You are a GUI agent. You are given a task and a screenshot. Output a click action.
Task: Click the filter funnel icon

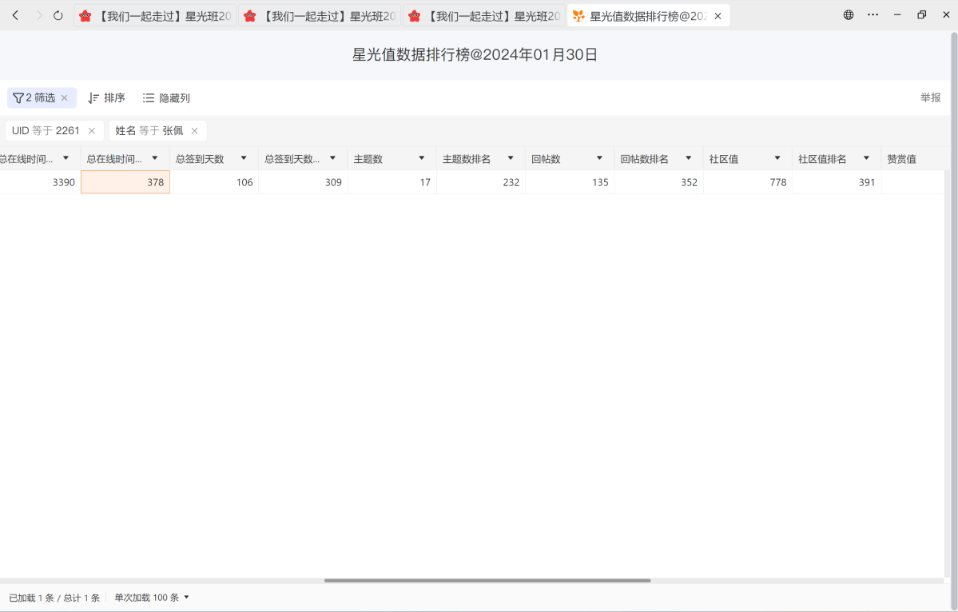(18, 98)
